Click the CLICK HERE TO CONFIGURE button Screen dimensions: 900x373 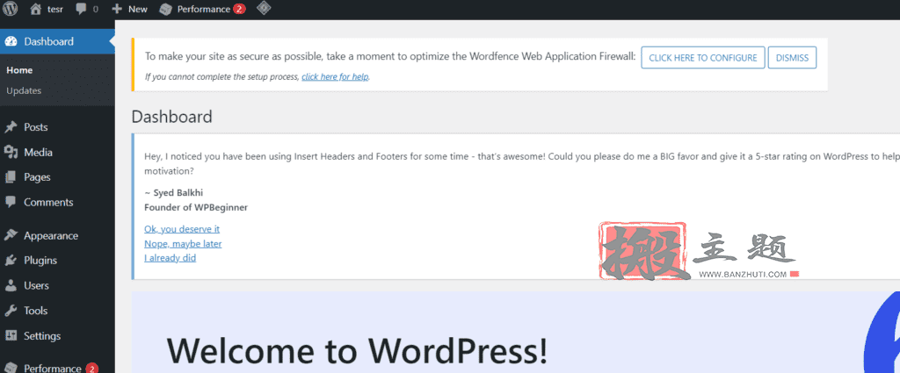702,58
